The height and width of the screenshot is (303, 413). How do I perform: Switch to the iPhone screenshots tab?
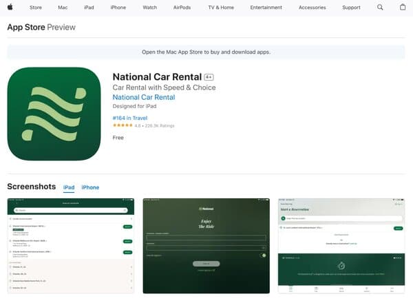[90, 187]
